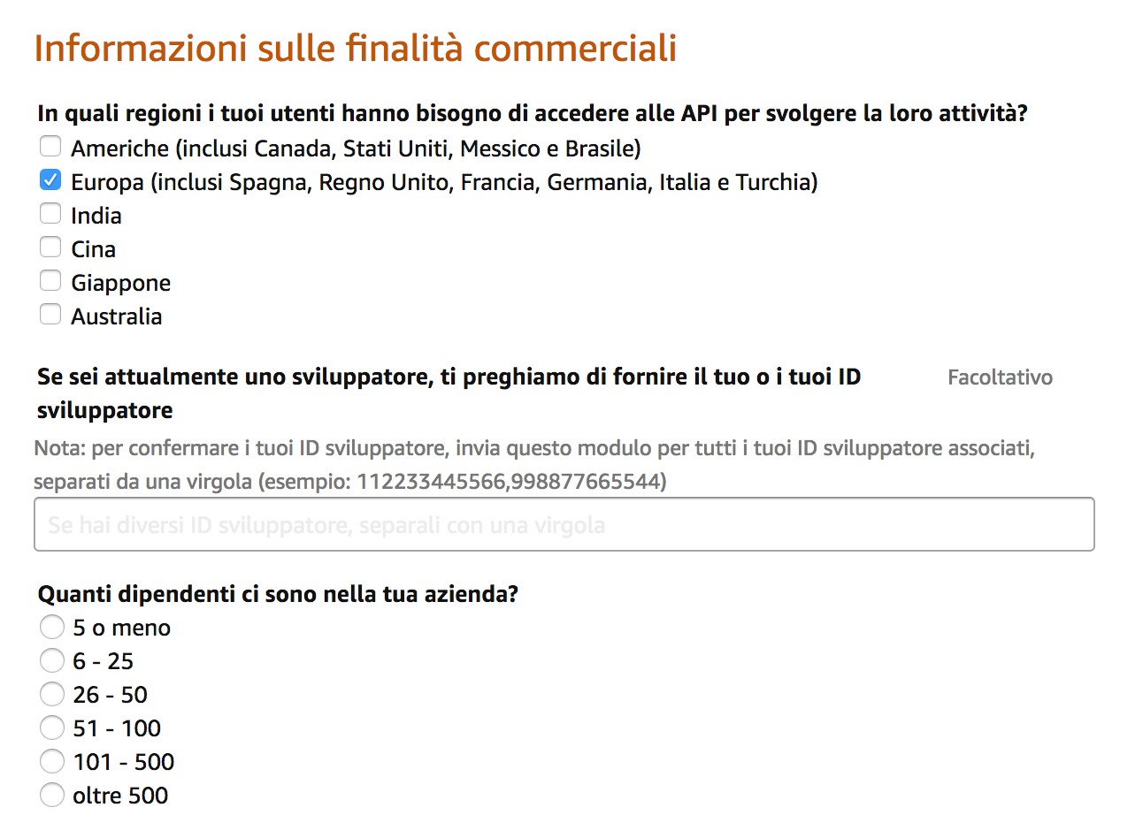
Task: Check the Australia region checkbox
Action: coord(50,314)
